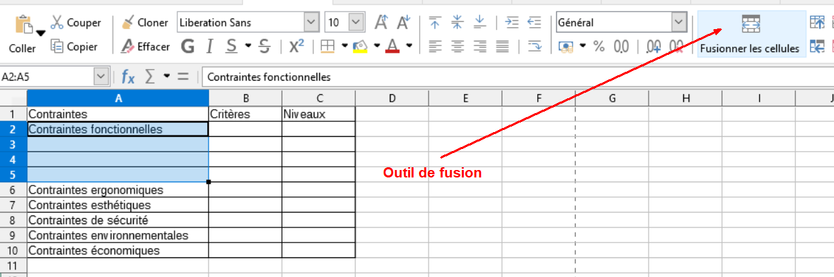This screenshot has width=834, height=277.
Task: Open the Liberation Sans font name dropdown
Action: (x=312, y=22)
